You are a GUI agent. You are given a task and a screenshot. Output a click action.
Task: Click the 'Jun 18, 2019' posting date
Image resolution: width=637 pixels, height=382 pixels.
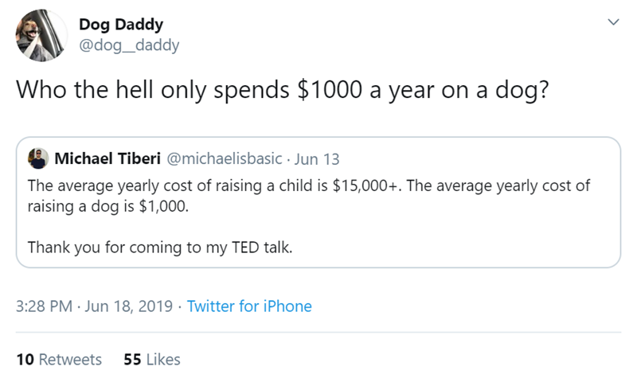(x=130, y=306)
